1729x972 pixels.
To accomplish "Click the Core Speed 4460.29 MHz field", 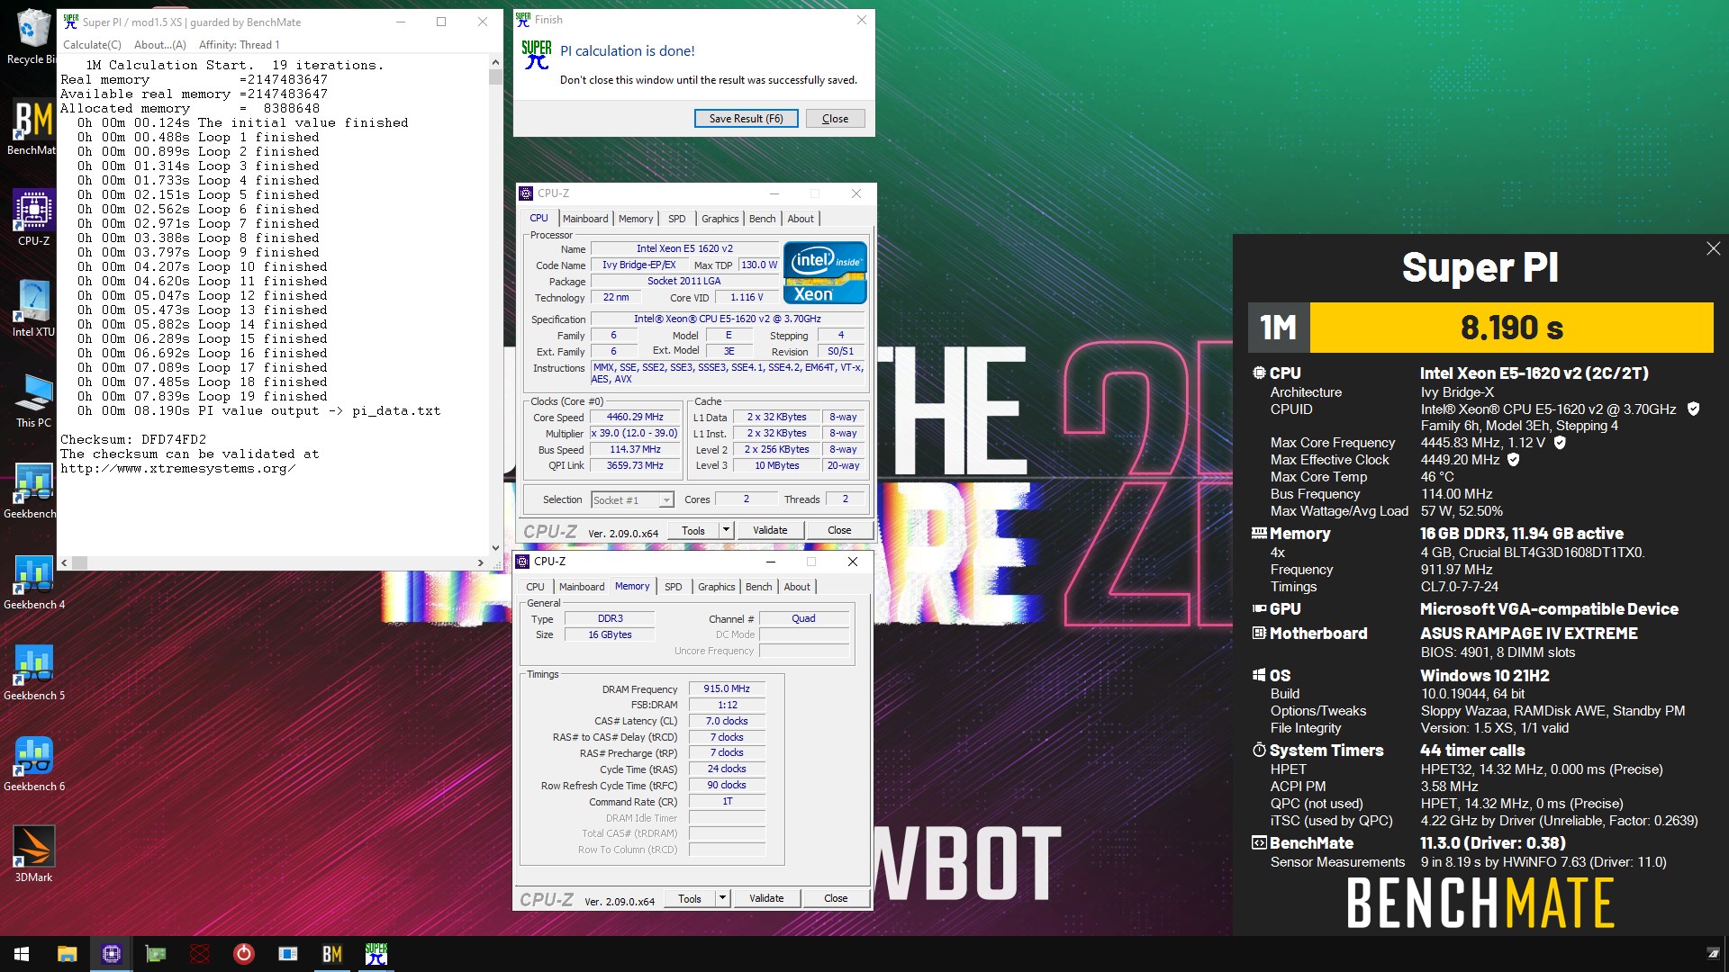I will 634,417.
